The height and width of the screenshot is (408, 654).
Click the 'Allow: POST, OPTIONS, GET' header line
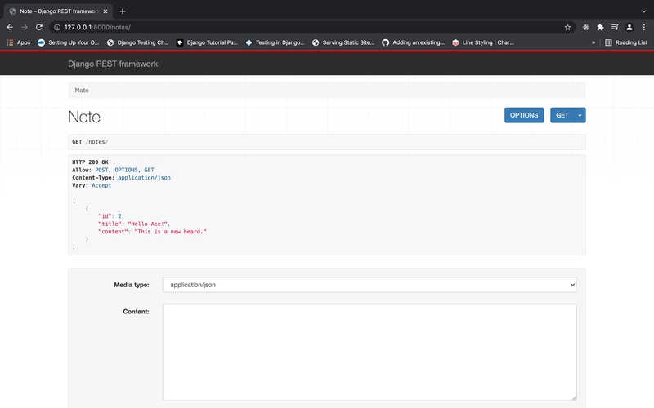113,170
